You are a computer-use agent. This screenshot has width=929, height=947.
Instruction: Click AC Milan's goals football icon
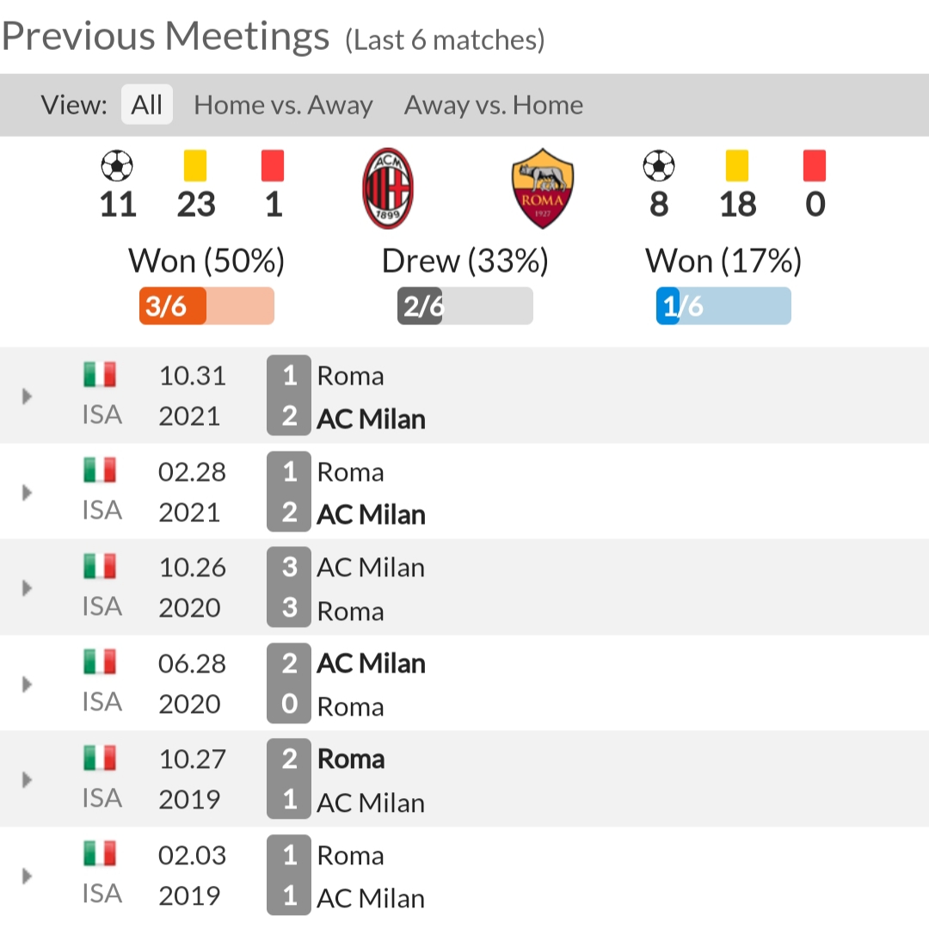[117, 166]
